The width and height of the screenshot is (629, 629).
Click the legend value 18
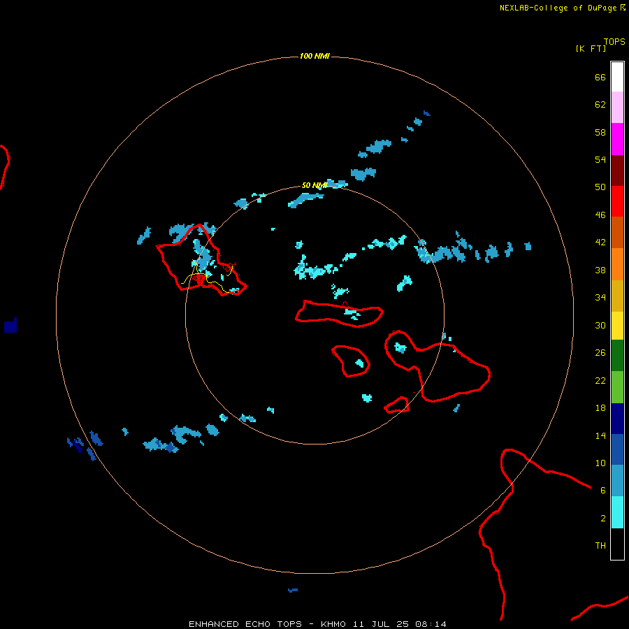point(600,408)
